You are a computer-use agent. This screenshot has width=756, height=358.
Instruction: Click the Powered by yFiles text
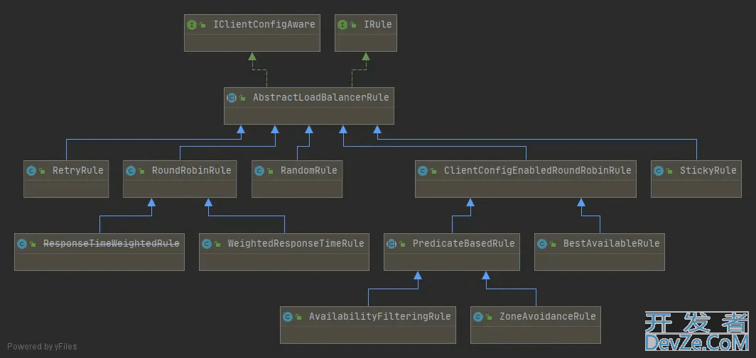coord(42,347)
